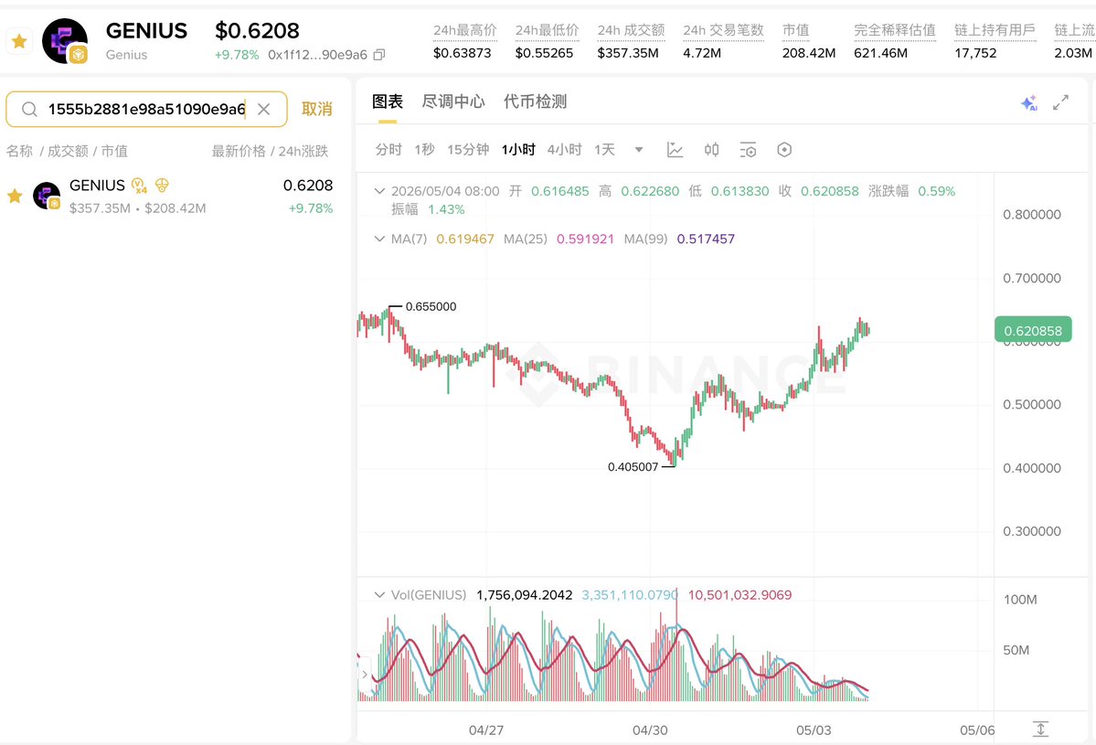Select the 分时 interval
The height and width of the screenshot is (745, 1096).
click(x=388, y=150)
